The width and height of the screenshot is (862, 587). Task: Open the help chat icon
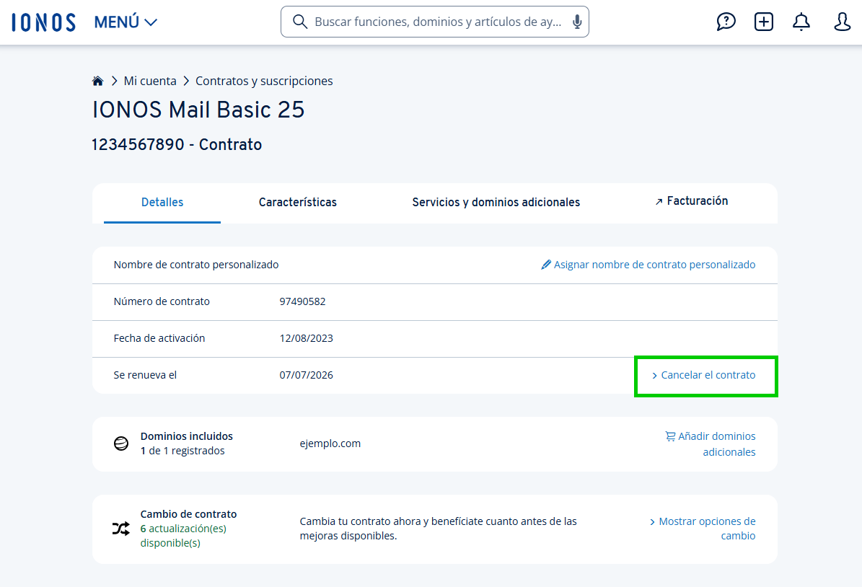pos(726,22)
